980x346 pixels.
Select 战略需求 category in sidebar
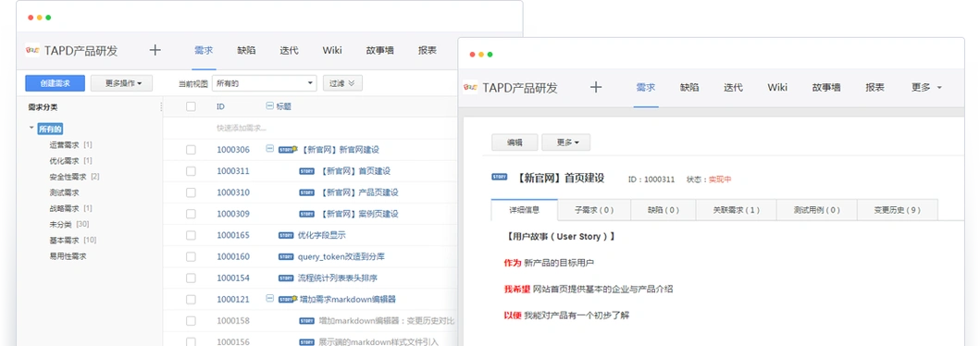pyautogui.click(x=64, y=208)
